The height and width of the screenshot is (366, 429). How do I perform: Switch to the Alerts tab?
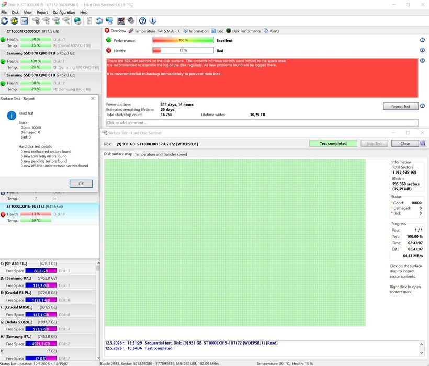point(272,31)
